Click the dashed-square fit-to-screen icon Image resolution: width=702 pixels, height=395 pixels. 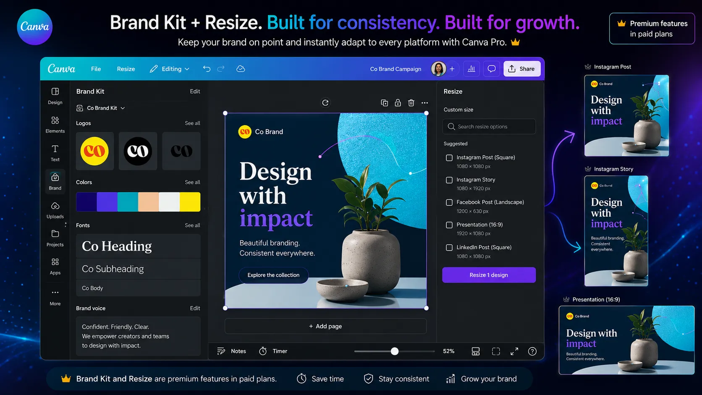click(496, 351)
